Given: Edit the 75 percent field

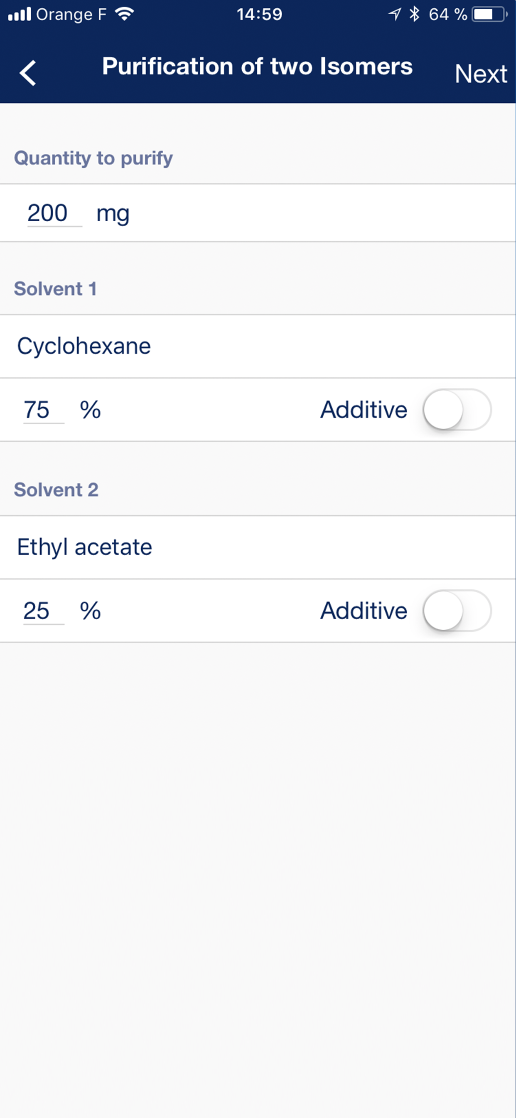Looking at the screenshot, I should 38,410.
